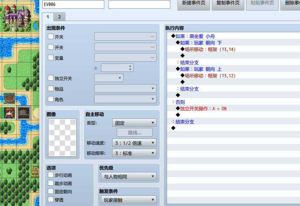
Task: Click the event image preview box
Action: 62,137
